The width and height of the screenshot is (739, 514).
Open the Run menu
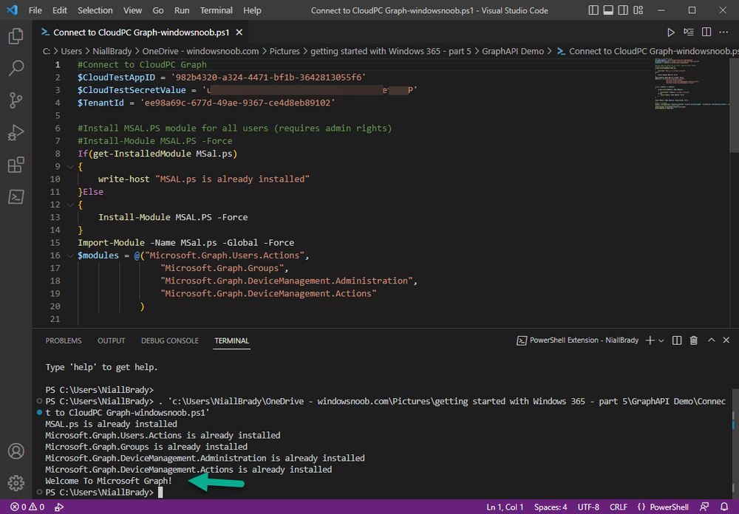[182, 10]
